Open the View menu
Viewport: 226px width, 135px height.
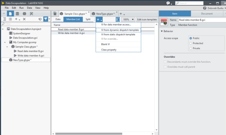[38, 8]
